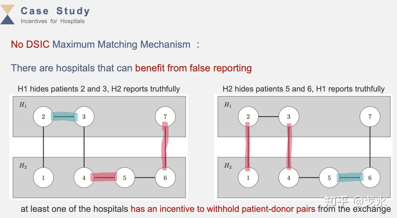Select node 4 in the left diagram

point(84,178)
